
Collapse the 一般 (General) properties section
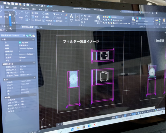tap(33, 39)
